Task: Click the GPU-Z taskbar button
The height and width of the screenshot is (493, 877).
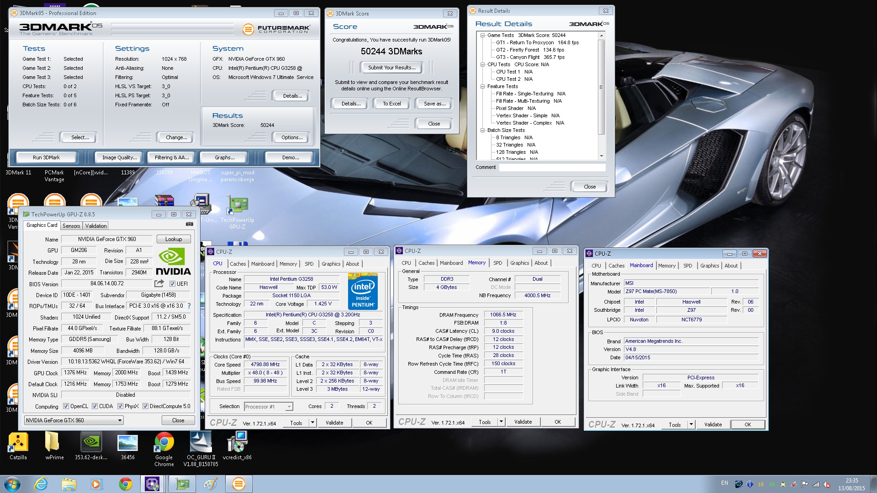Action: (x=182, y=484)
